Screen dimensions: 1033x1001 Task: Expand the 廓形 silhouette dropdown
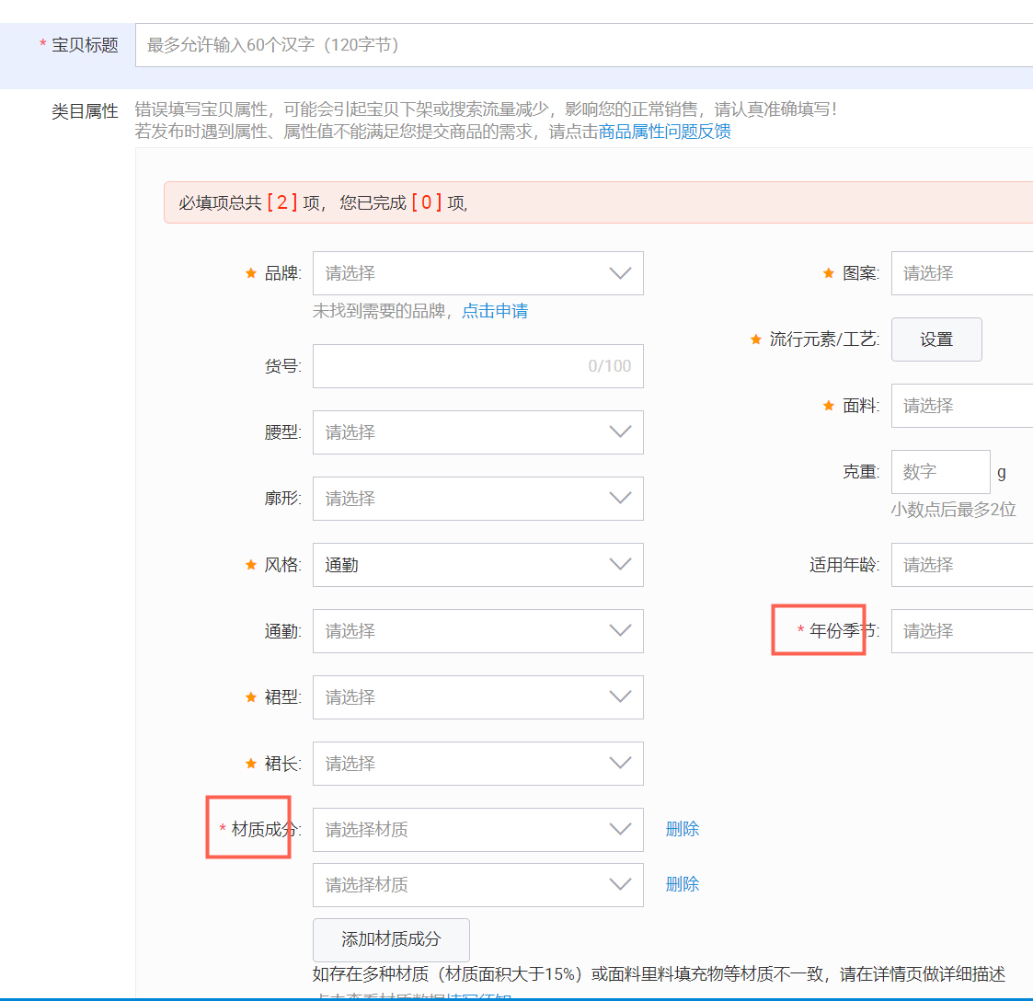(477, 499)
